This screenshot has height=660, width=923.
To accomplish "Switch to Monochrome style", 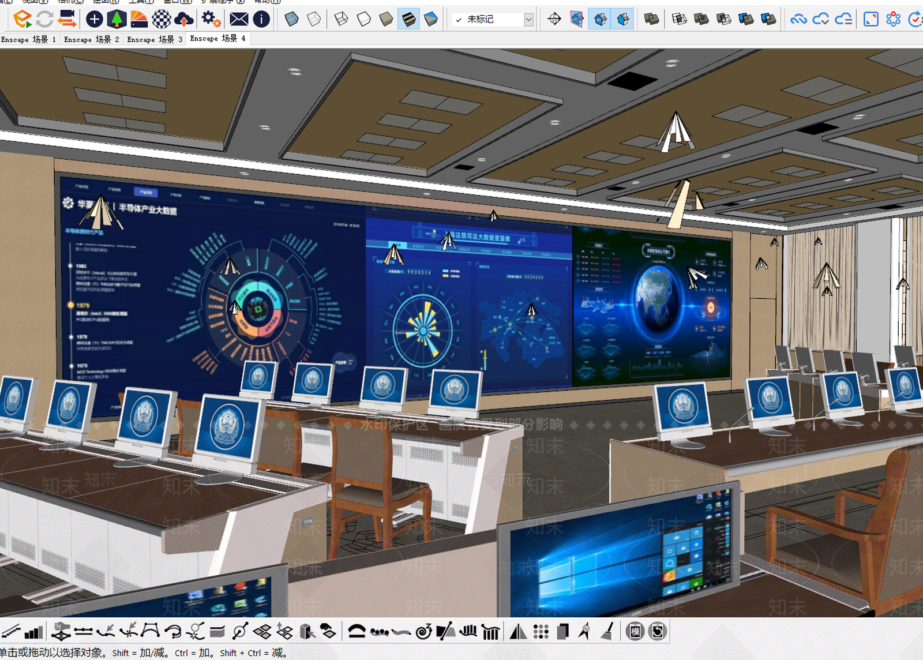I will 431,20.
